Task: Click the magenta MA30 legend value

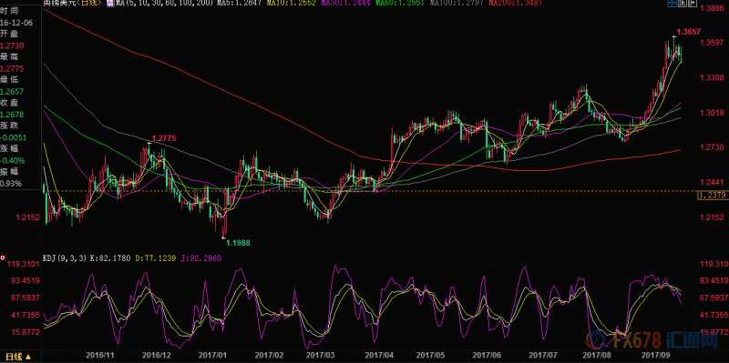Action: pyautogui.click(x=345, y=3)
